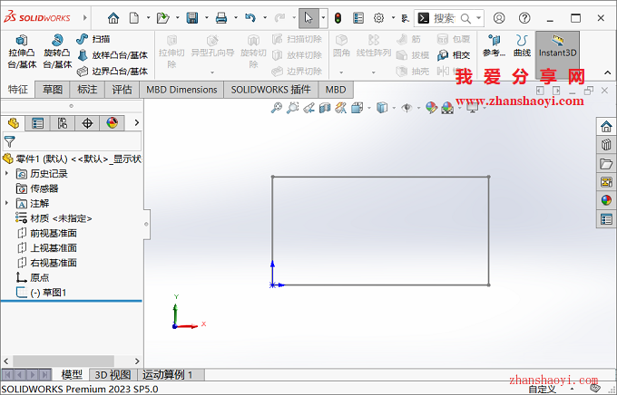Switch to the 标注 tab
This screenshot has height=395, width=617.
(87, 90)
